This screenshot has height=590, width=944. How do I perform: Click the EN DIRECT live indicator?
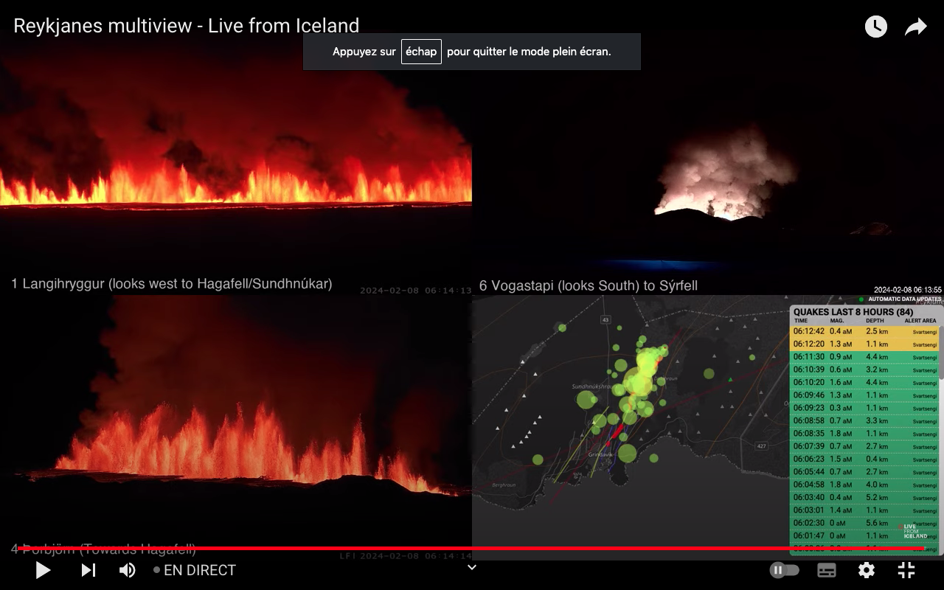click(x=195, y=570)
